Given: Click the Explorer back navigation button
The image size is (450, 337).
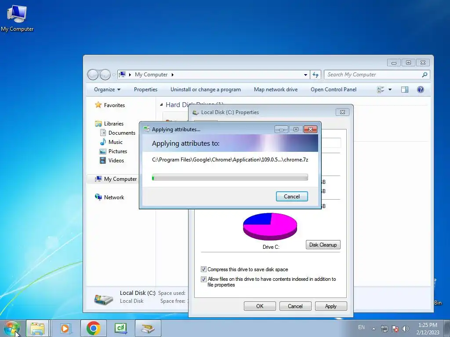Looking at the screenshot, I should (x=93, y=75).
